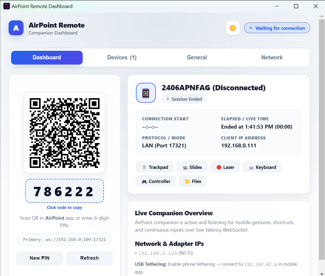Image resolution: width=325 pixels, height=276 pixels.
Task: Select the Trackpad mode button
Action: (x=155, y=167)
